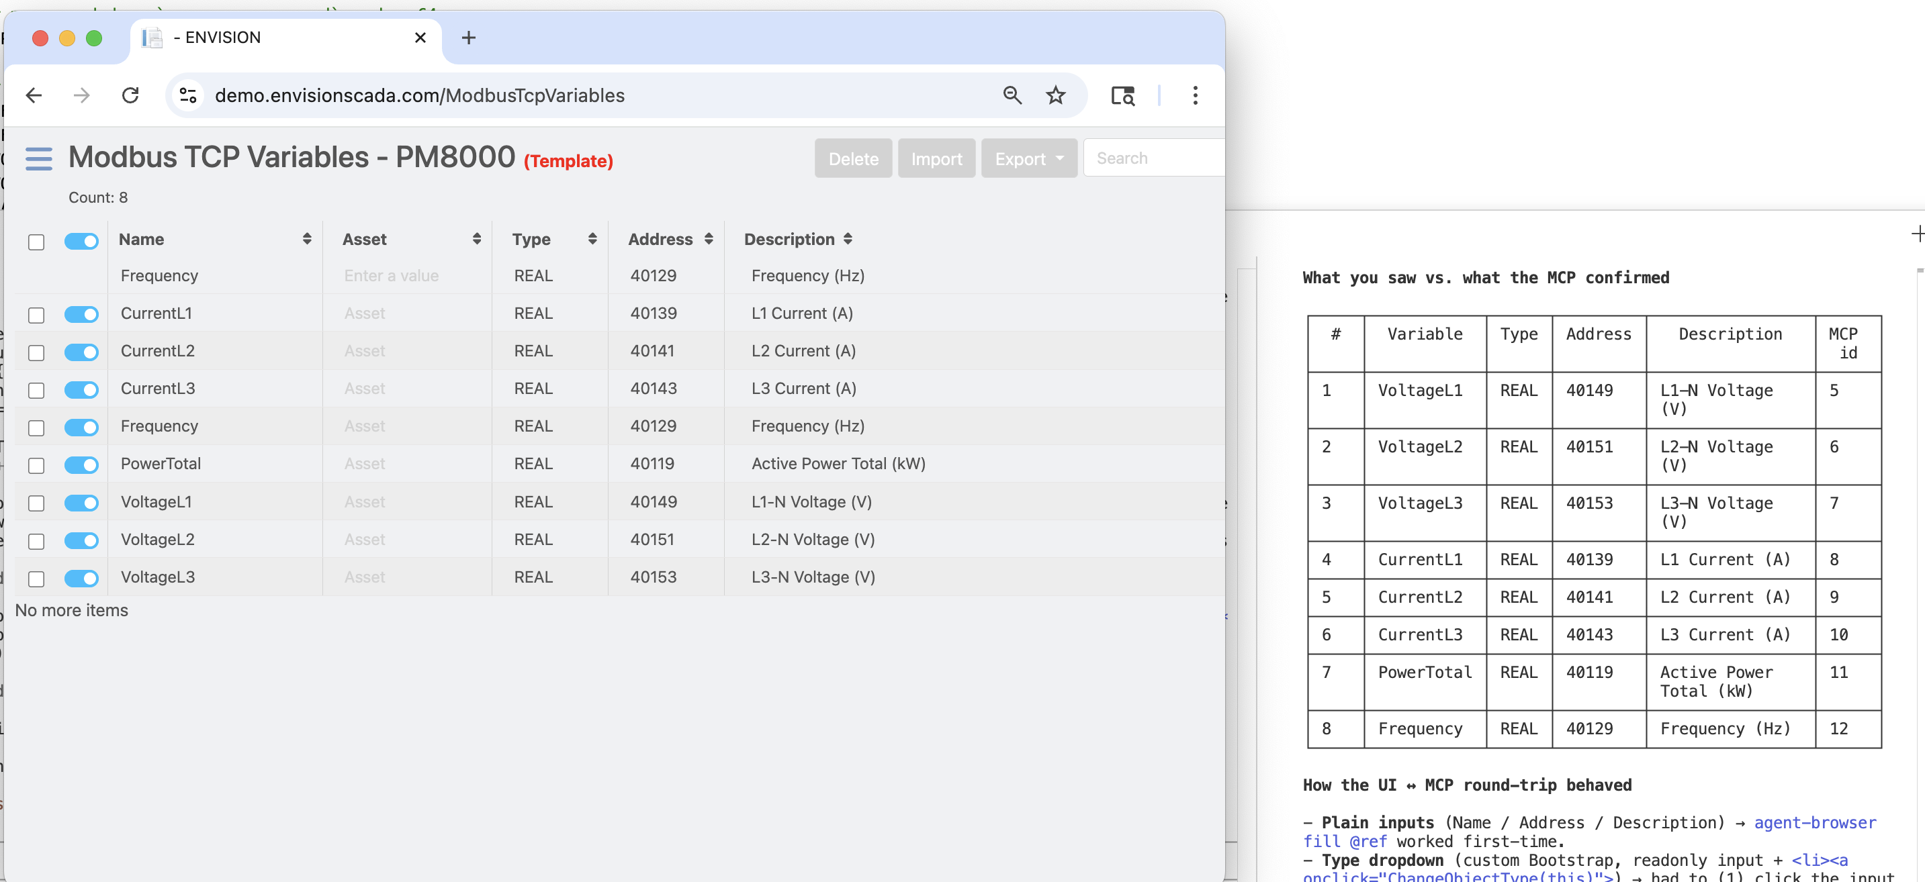Go forward in browser history
The image size is (1925, 882).
[82, 95]
